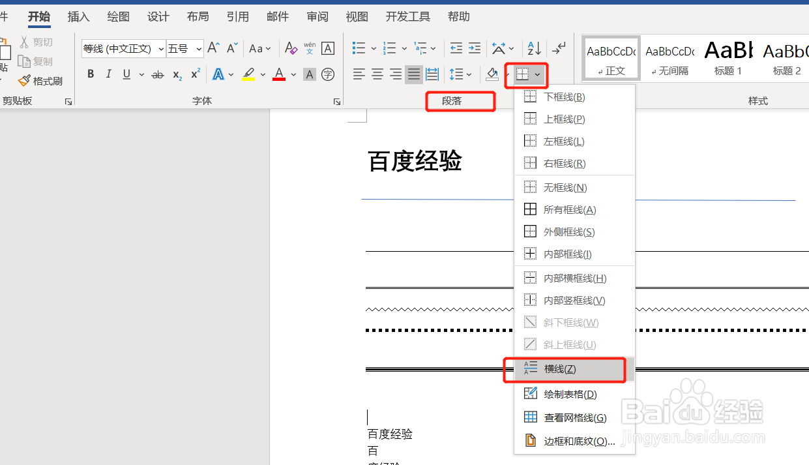Clear all formatting with eraser icon
Screen dimensions: 809x465
click(291, 48)
